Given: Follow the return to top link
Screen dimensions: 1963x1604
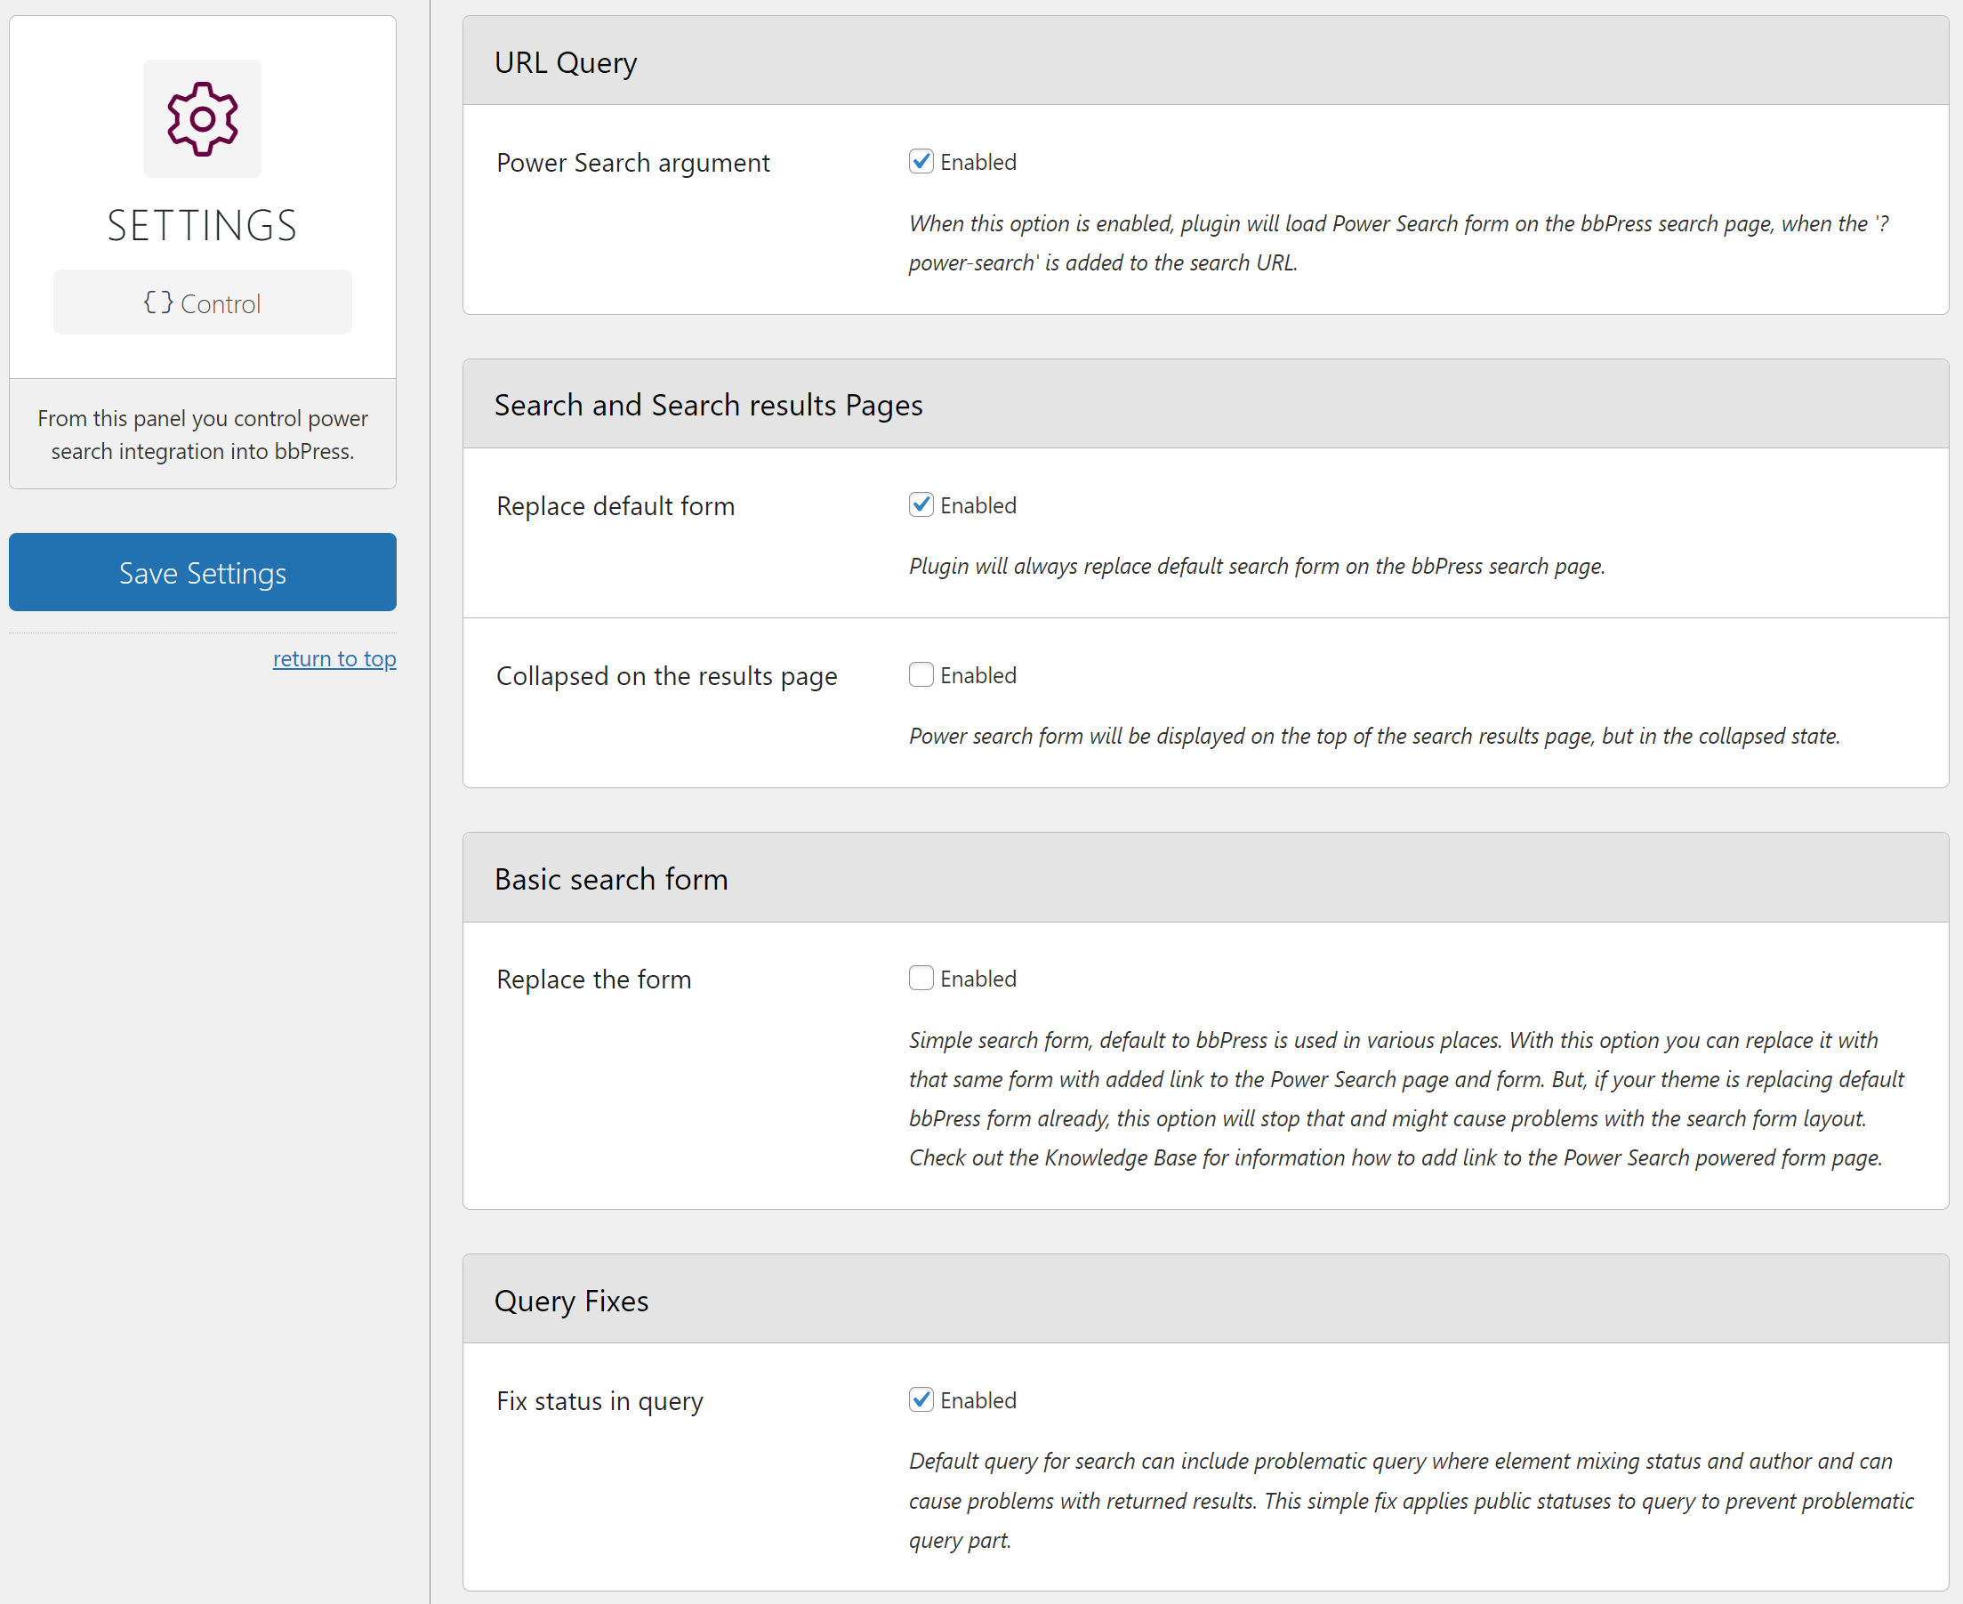Looking at the screenshot, I should [x=334, y=659].
